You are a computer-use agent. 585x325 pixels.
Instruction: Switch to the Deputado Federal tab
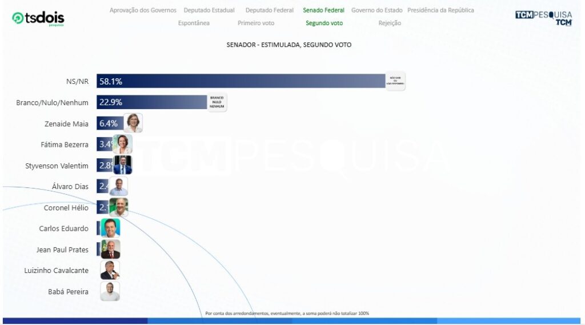[270, 10]
